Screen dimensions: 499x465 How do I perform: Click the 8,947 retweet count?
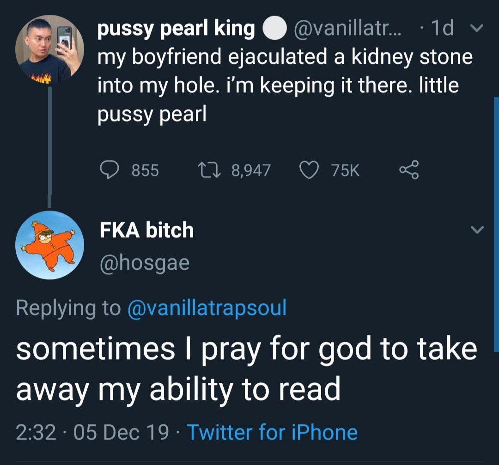250,171
